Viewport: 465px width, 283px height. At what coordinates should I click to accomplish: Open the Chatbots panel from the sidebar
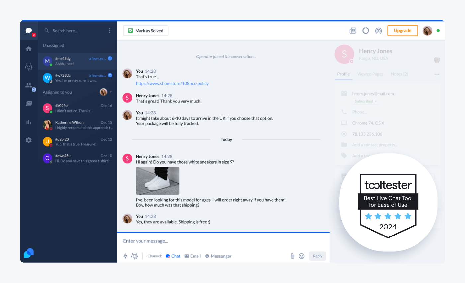click(29, 67)
